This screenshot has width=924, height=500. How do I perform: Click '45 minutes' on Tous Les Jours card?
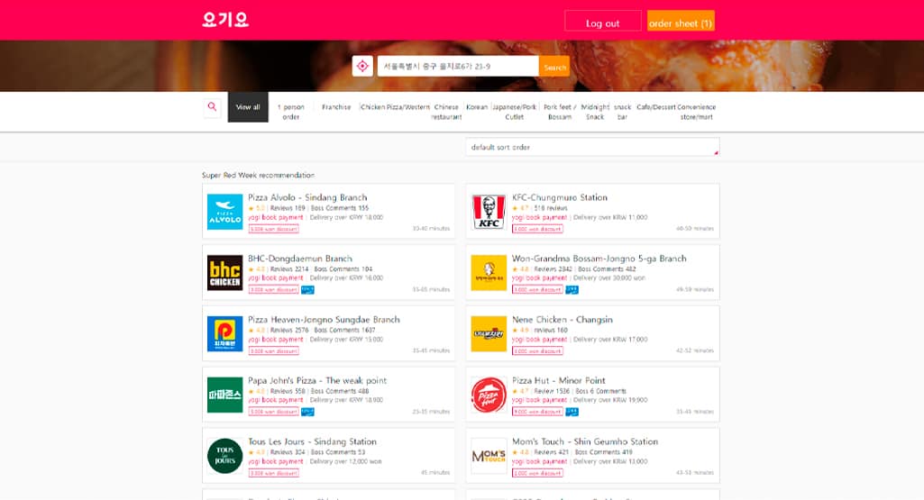tap(435, 472)
